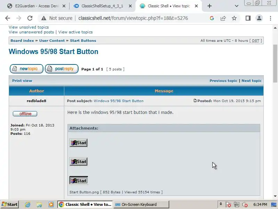Click network status tray icon

coord(237,204)
